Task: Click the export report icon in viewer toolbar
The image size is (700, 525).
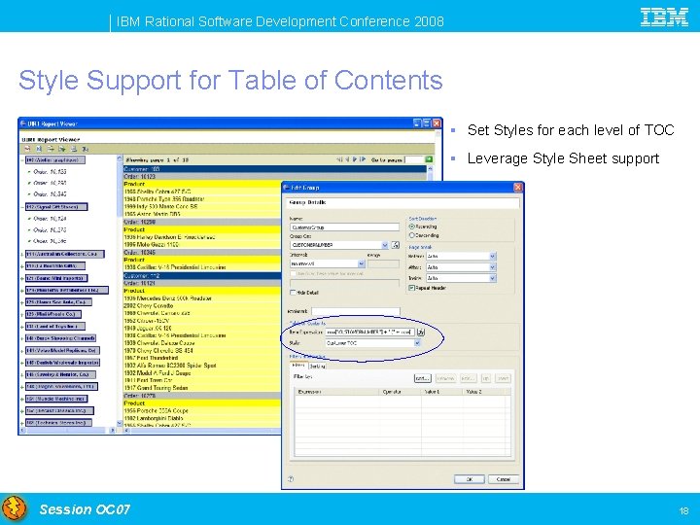Action: pos(62,149)
